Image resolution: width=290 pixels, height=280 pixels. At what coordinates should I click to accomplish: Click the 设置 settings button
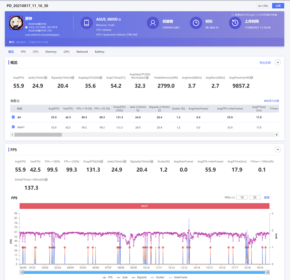(278, 6)
